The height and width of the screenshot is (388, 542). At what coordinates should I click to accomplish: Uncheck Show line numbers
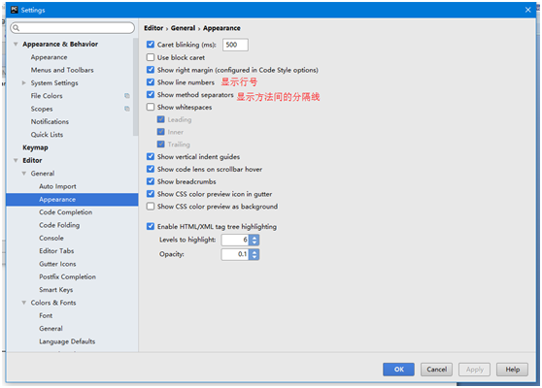[x=151, y=82]
